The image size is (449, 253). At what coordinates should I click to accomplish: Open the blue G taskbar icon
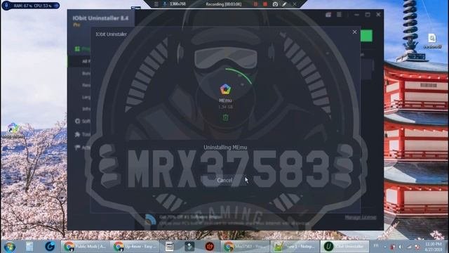tap(50, 247)
